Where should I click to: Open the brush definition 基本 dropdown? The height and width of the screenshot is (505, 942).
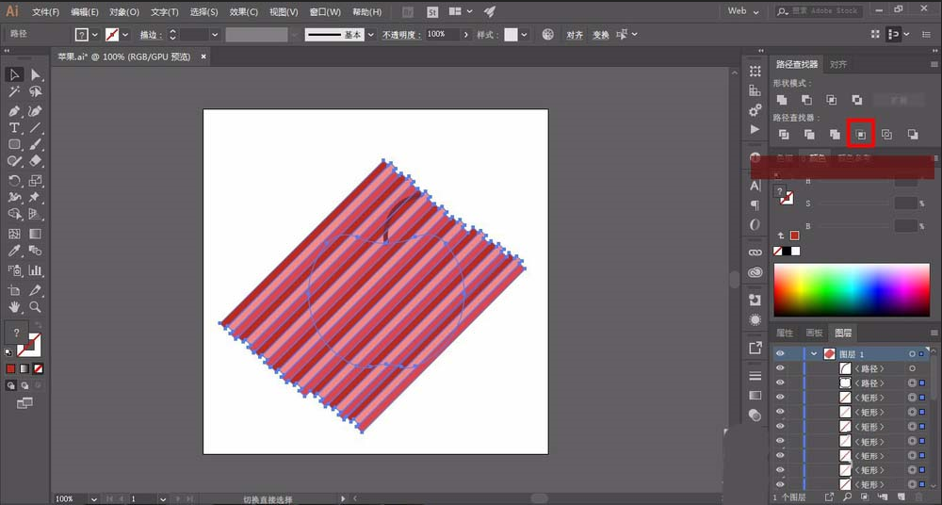click(370, 35)
